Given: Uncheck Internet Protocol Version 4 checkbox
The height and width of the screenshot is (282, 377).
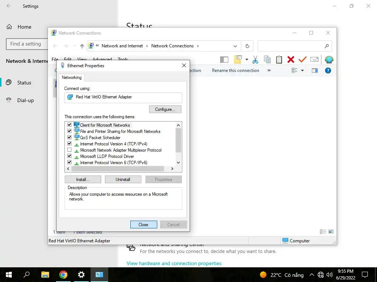Looking at the screenshot, I should [70, 144].
